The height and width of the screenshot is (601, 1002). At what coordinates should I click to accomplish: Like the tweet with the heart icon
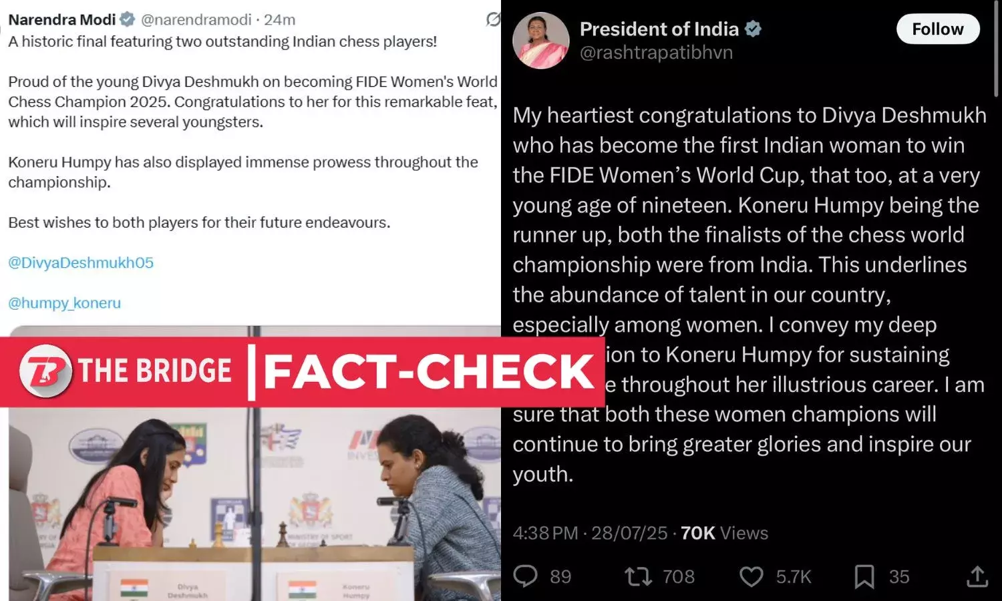click(x=751, y=576)
